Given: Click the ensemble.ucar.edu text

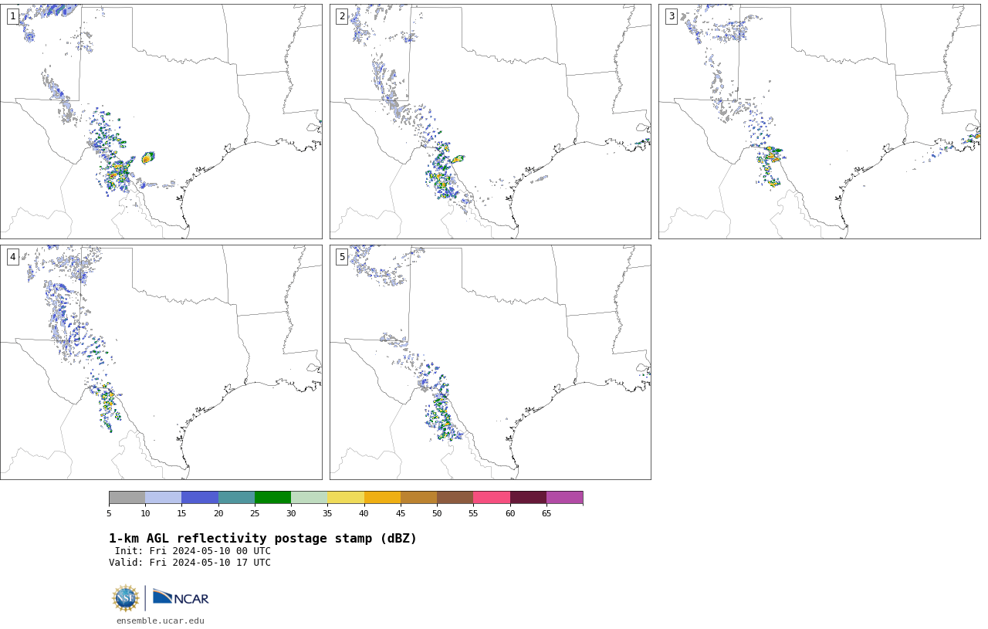Looking at the screenshot, I should (161, 621).
